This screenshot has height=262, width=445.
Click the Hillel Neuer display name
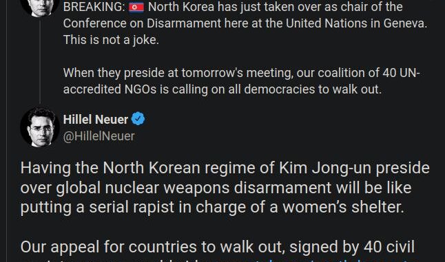click(x=96, y=119)
